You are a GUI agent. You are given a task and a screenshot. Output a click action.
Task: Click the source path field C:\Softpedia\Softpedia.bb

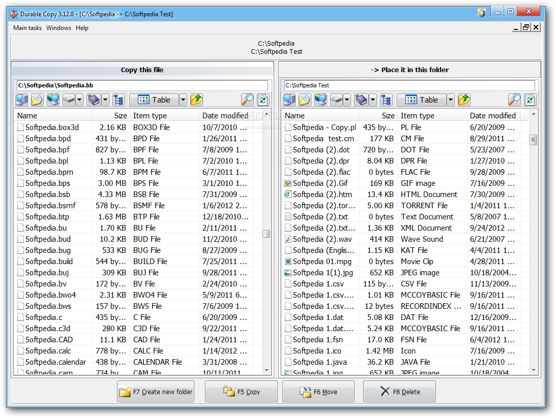coord(142,85)
